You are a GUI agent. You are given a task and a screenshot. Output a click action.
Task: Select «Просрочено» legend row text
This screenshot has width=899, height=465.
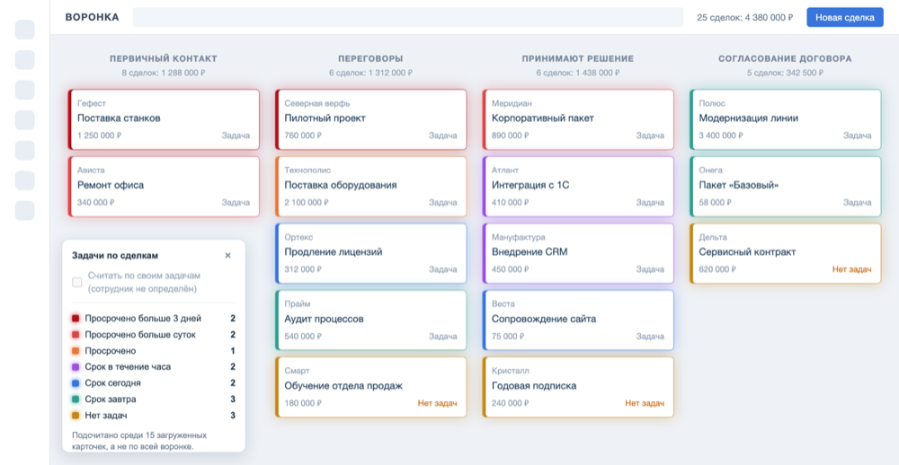pyautogui.click(x=110, y=351)
